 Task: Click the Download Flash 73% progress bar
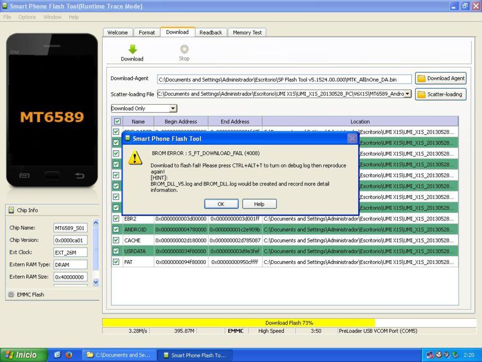(289, 323)
